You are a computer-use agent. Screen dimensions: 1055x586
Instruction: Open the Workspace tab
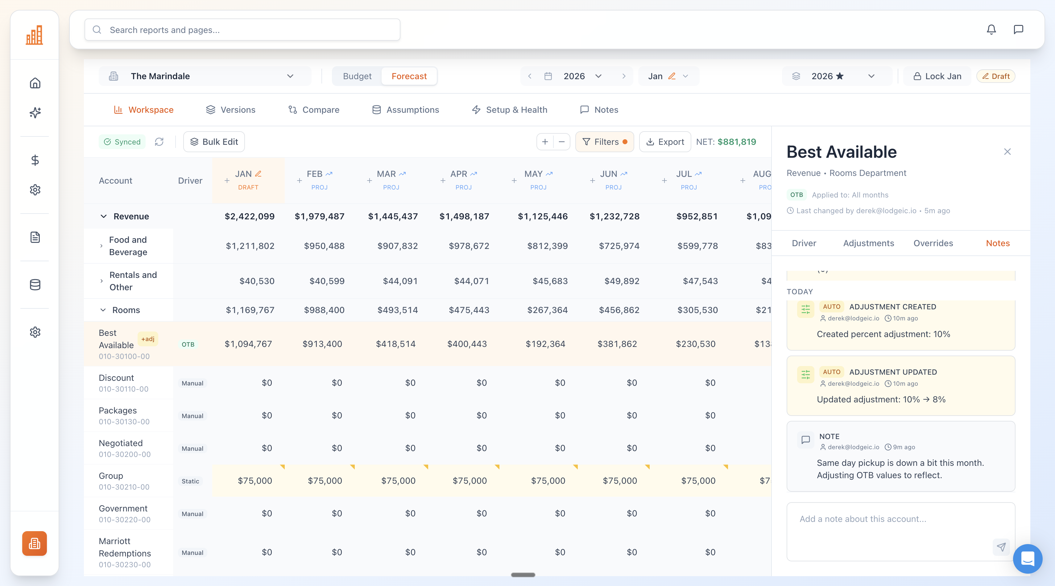pyautogui.click(x=144, y=110)
